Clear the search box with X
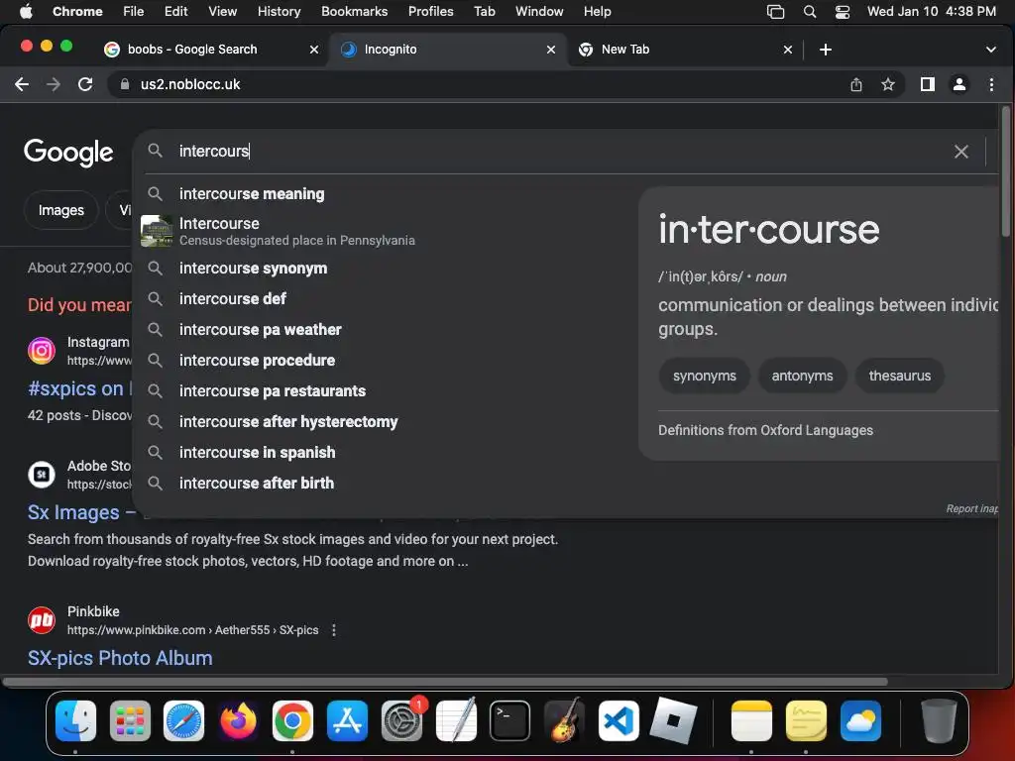1015x761 pixels. 961,152
